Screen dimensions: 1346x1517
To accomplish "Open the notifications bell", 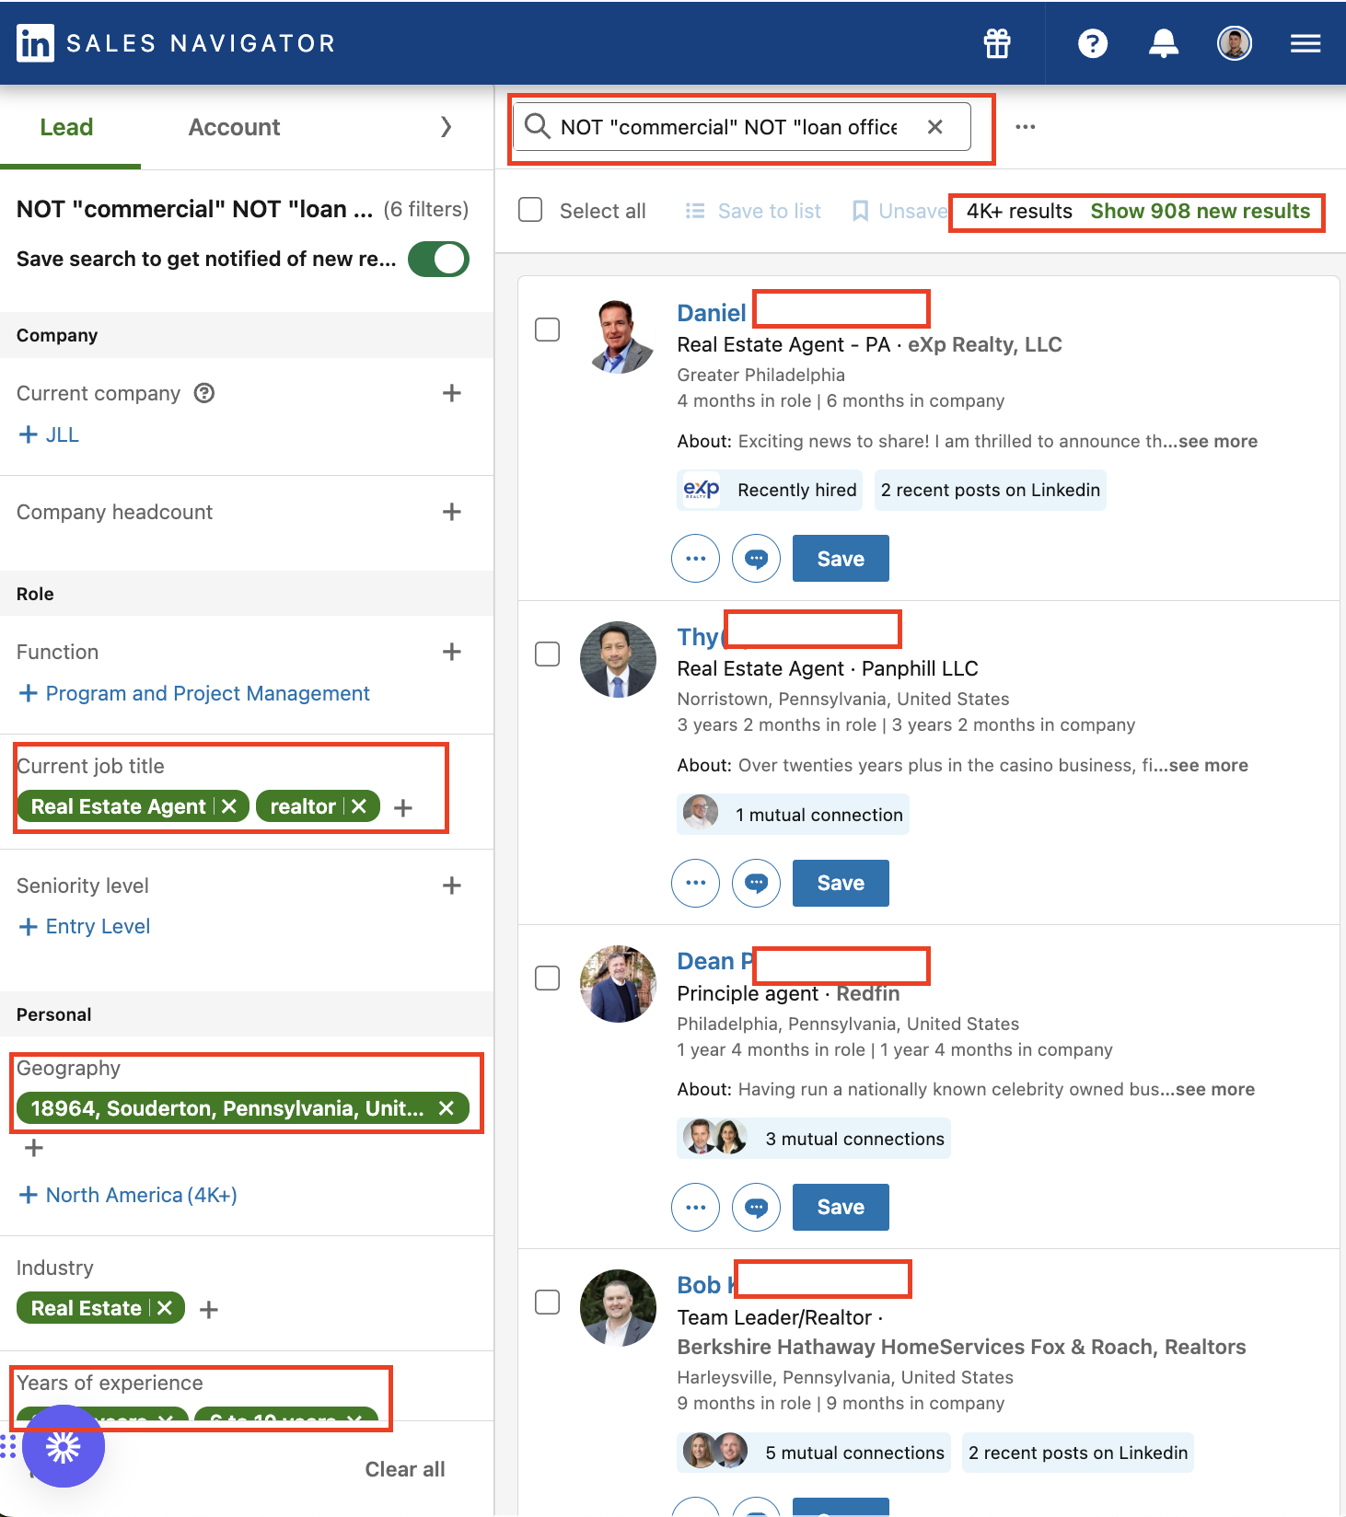I will click(x=1164, y=43).
